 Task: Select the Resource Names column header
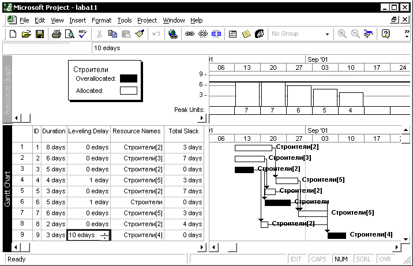point(137,134)
